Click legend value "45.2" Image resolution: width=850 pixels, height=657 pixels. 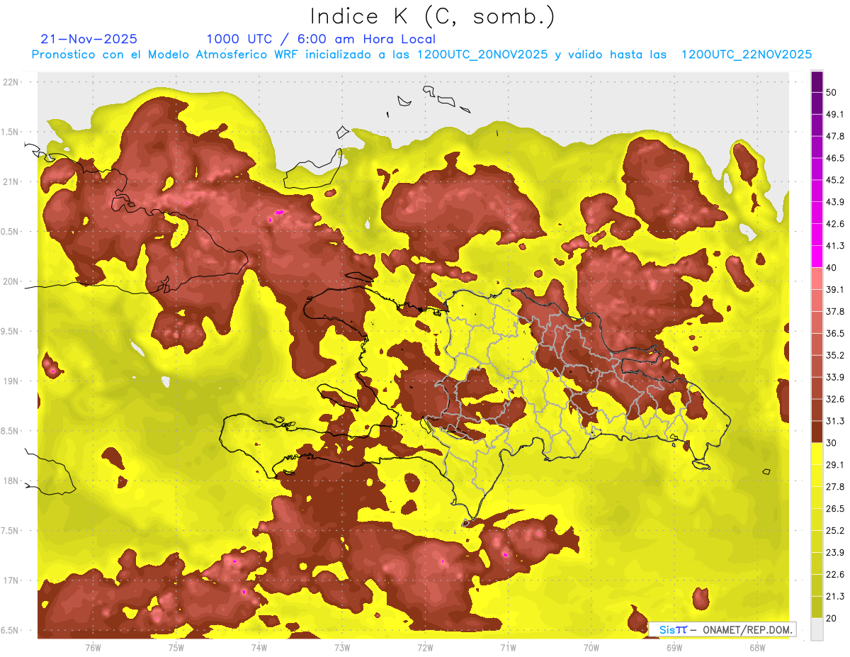pyautogui.click(x=835, y=180)
